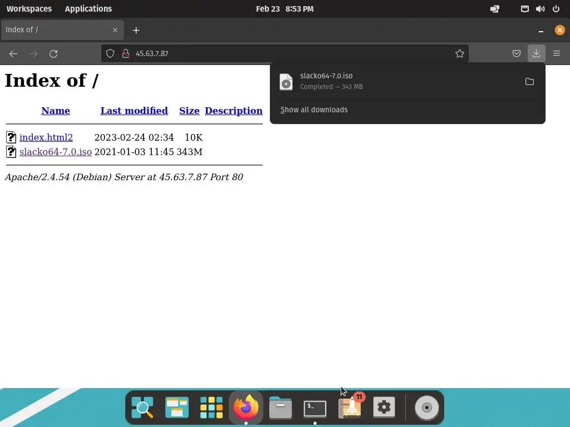Open the Terminal from the dock

(315, 408)
